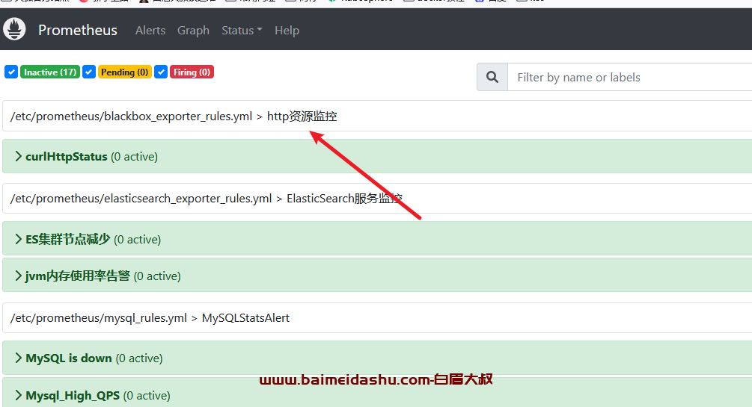Image resolution: width=752 pixels, height=407 pixels.
Task: Open the Help menu item
Action: 287,30
